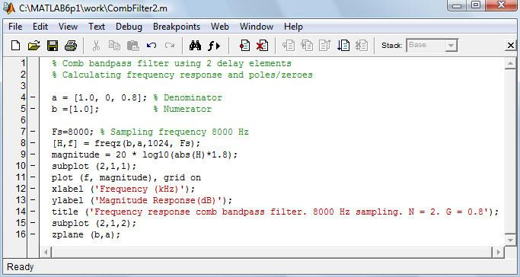Click the string 'Magnitude Response(dB)'
Screen dimensions: 520x277
coord(160,200)
